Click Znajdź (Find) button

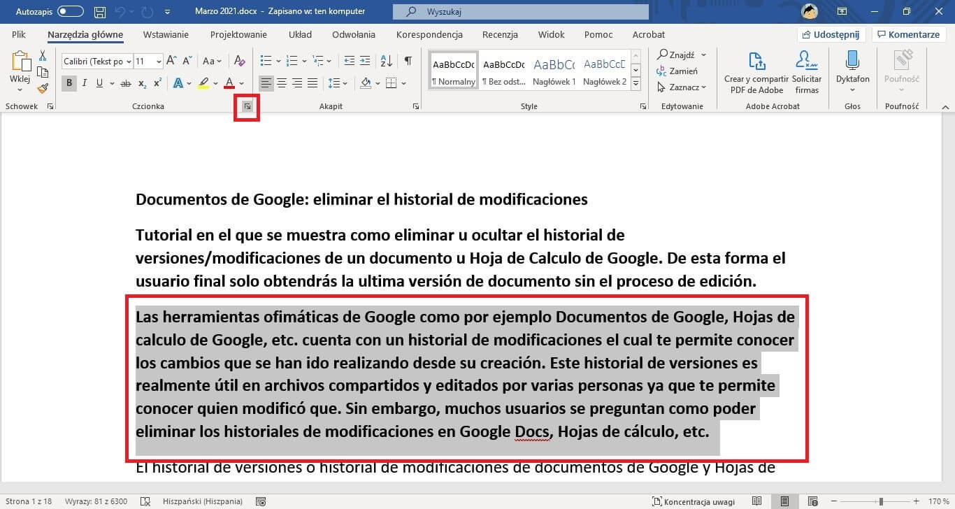point(676,55)
